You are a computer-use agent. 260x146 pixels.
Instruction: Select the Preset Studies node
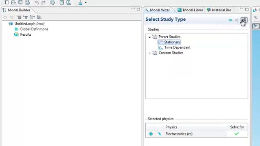coord(169,37)
